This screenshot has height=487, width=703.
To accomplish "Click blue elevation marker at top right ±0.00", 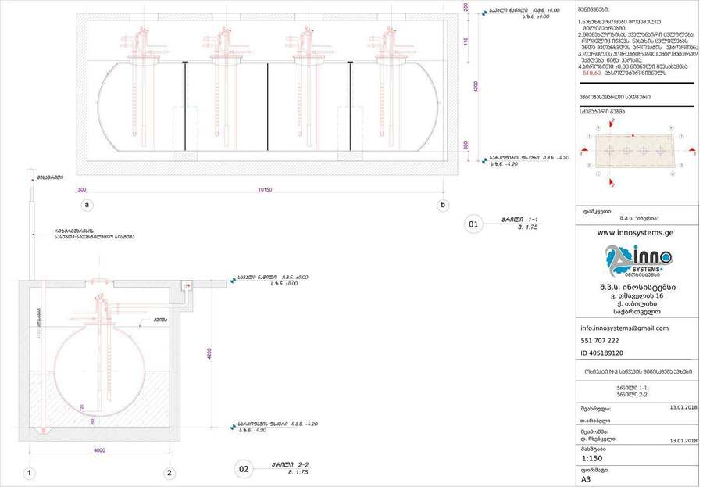I will pos(484,13).
